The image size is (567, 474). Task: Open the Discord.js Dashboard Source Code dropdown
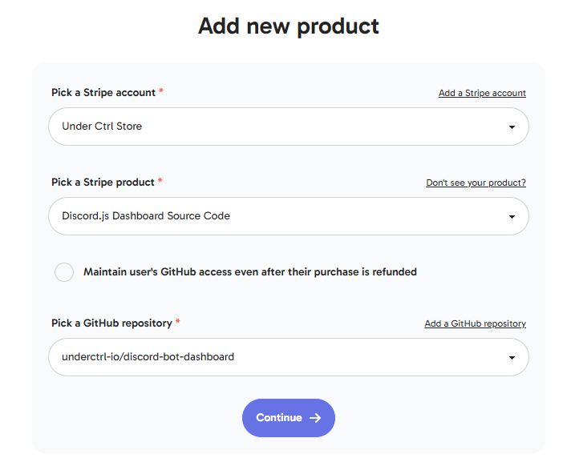coord(289,216)
